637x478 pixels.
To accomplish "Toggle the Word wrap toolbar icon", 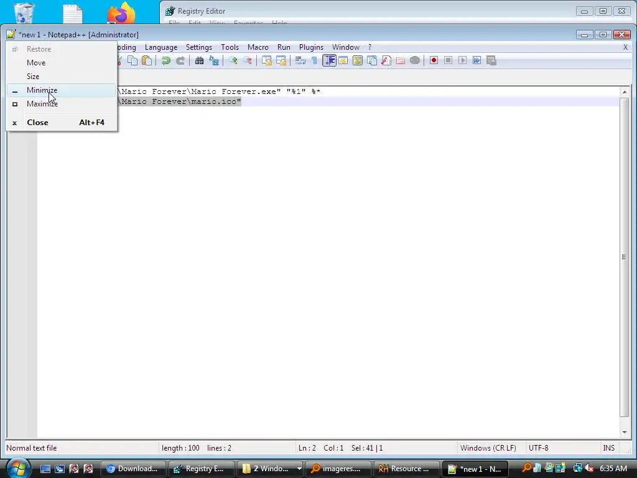I will click(x=300, y=60).
